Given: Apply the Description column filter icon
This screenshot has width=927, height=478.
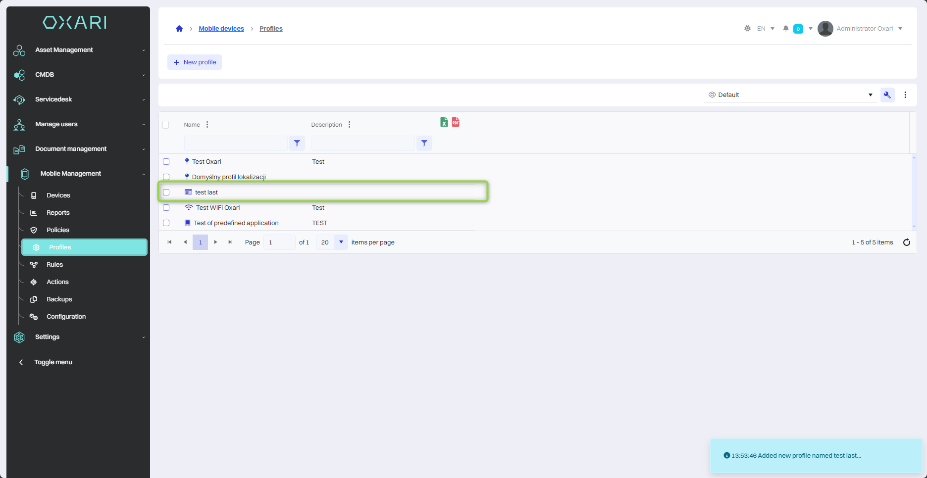Looking at the screenshot, I should (424, 143).
